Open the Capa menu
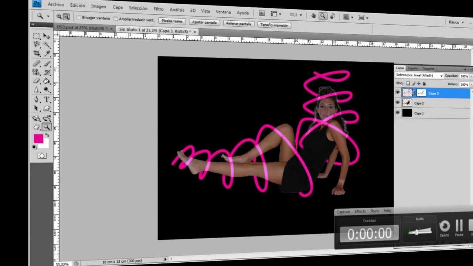 coord(118,7)
